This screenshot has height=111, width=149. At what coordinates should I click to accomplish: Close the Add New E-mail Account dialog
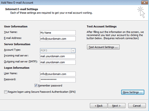[145, 2]
